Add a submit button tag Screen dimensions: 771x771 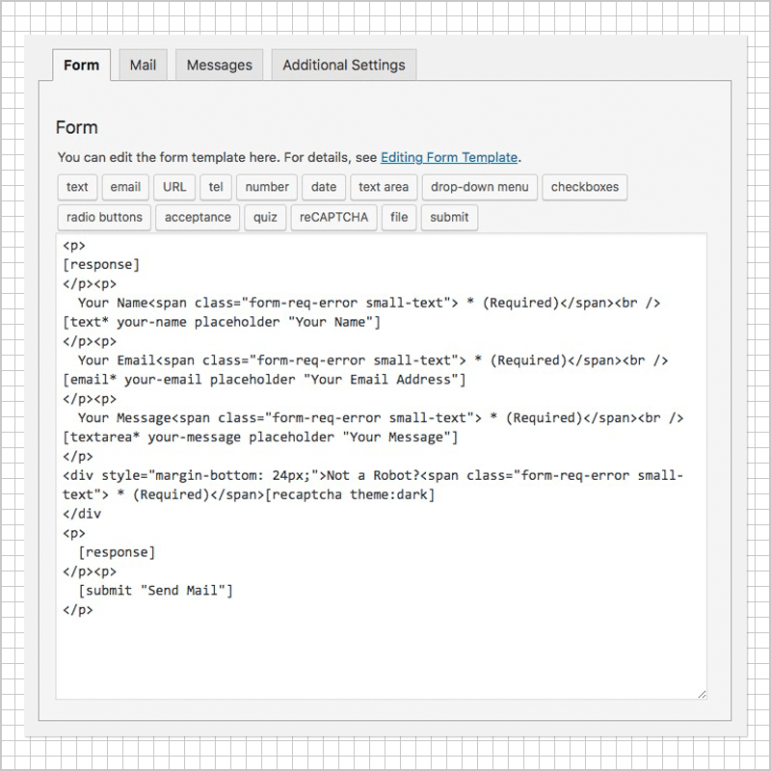(x=449, y=218)
